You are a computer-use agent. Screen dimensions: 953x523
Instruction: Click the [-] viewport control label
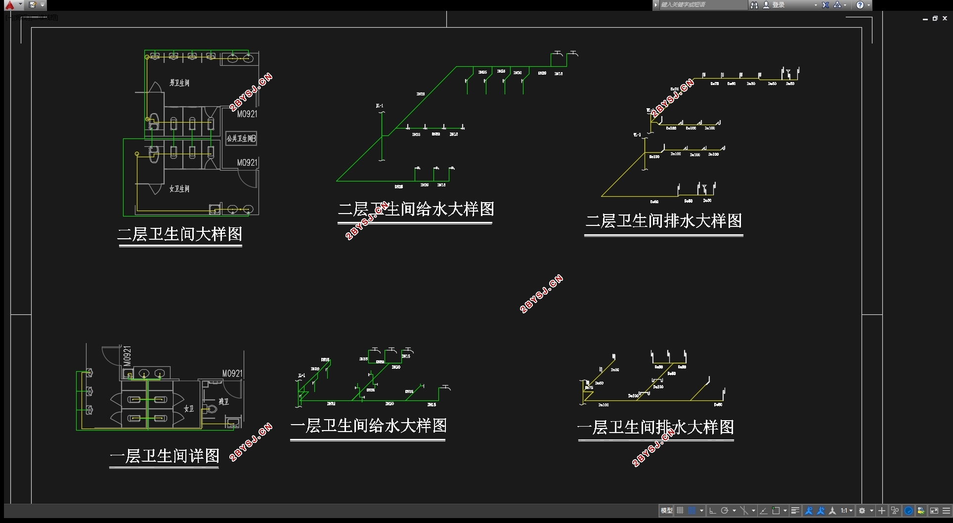coord(8,17)
